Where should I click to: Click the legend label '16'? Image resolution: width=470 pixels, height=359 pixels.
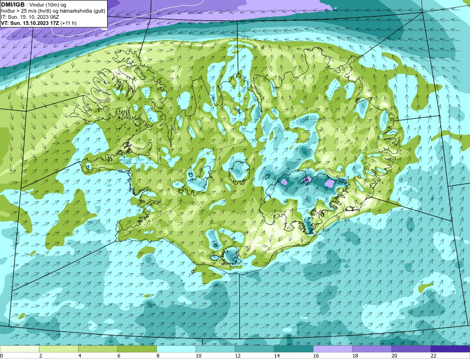tap(316, 356)
